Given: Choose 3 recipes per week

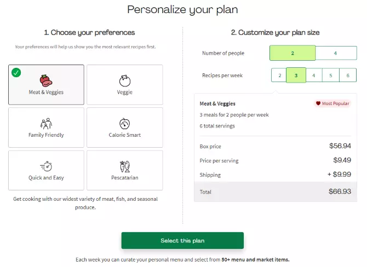Looking at the screenshot, I should click(296, 76).
